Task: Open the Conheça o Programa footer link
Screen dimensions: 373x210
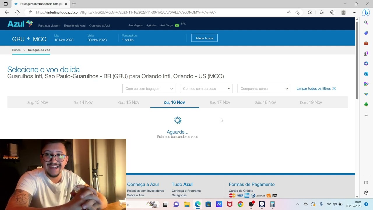Action: tap(186, 191)
